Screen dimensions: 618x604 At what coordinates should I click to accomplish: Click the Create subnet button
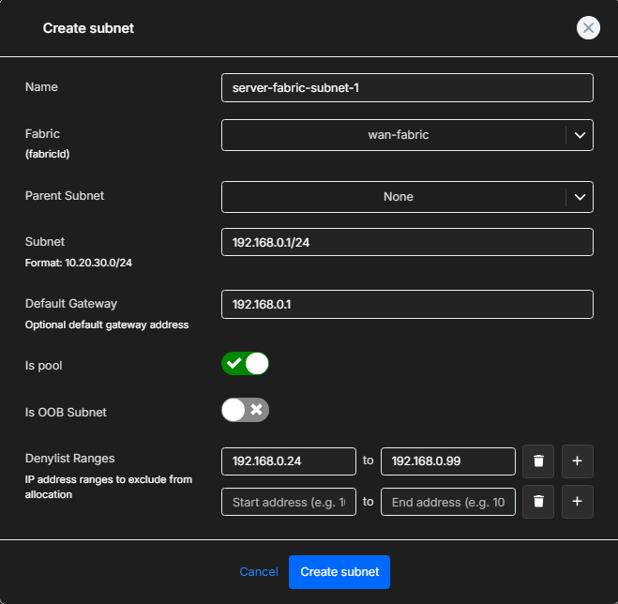click(x=339, y=572)
